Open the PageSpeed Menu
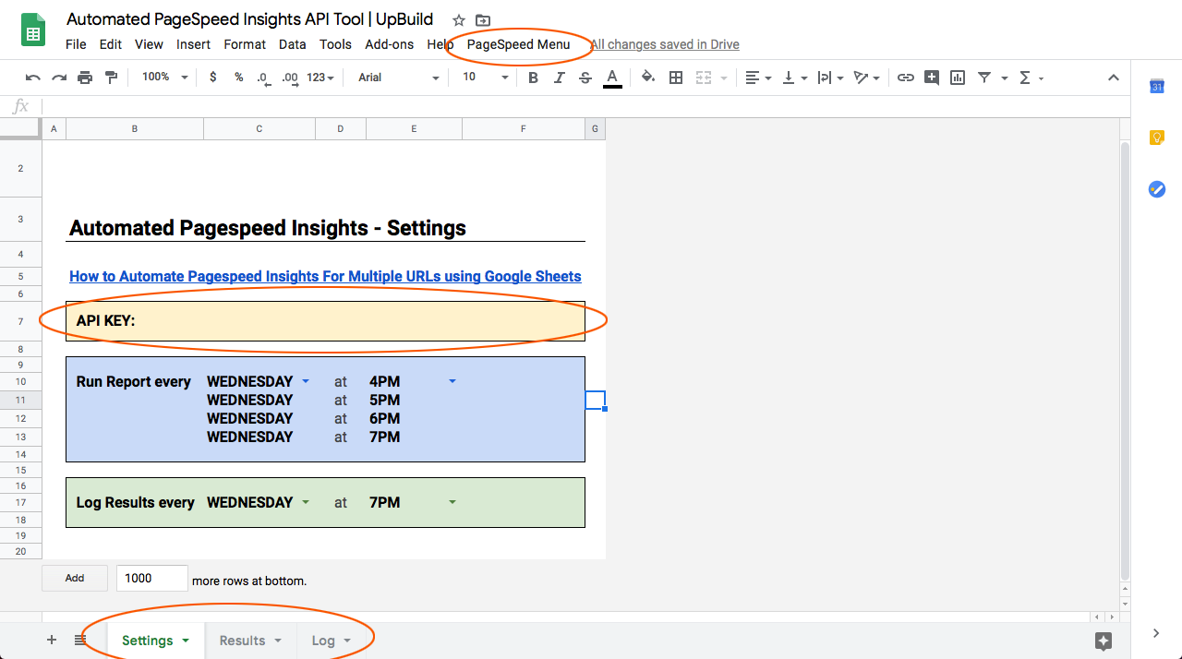The width and height of the screenshot is (1182, 659). pyautogui.click(x=518, y=44)
